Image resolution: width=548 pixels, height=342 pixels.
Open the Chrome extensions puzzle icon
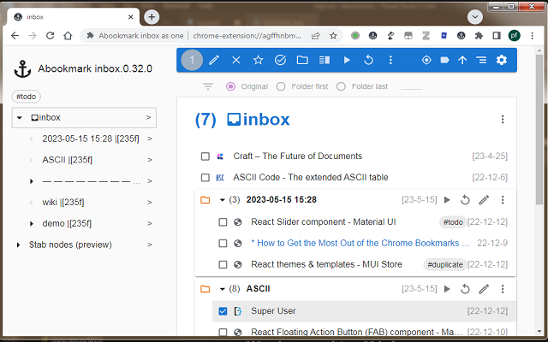pyautogui.click(x=479, y=36)
